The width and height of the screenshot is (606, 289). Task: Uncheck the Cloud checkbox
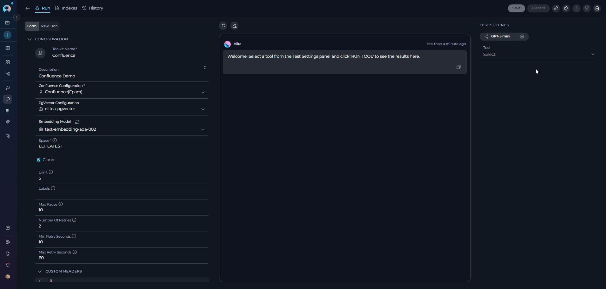[39, 160]
